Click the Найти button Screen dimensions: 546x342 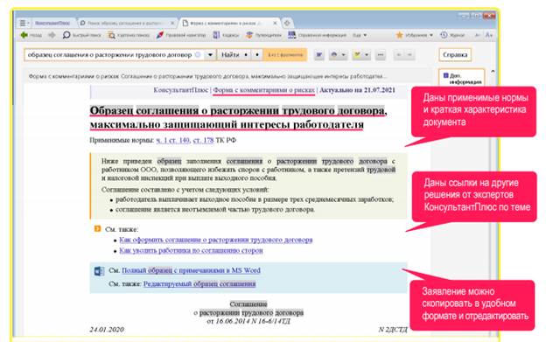(x=230, y=55)
